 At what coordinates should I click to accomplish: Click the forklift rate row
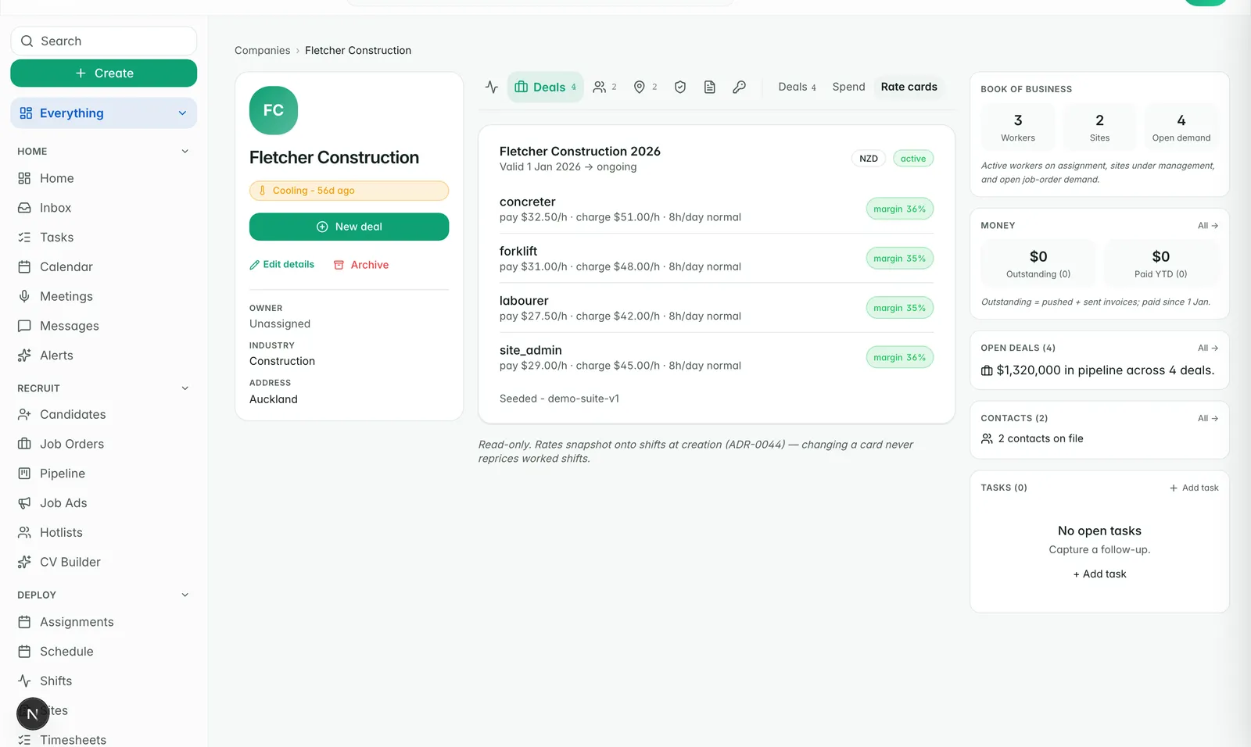(716, 259)
